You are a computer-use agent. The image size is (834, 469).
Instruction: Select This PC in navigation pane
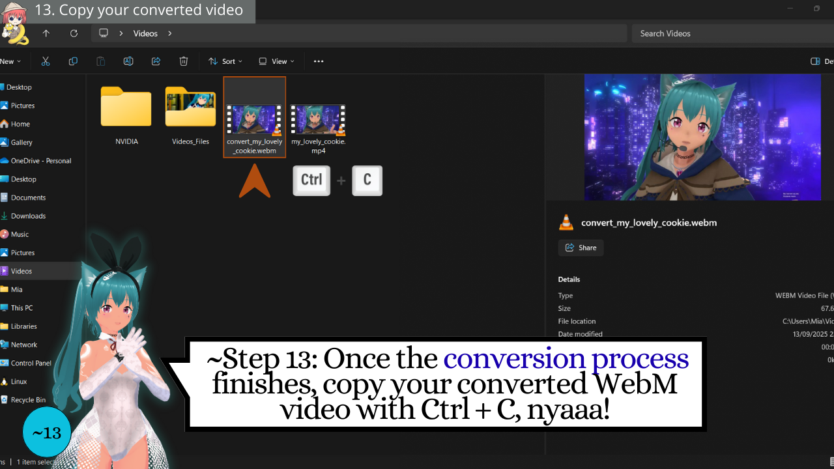(22, 307)
